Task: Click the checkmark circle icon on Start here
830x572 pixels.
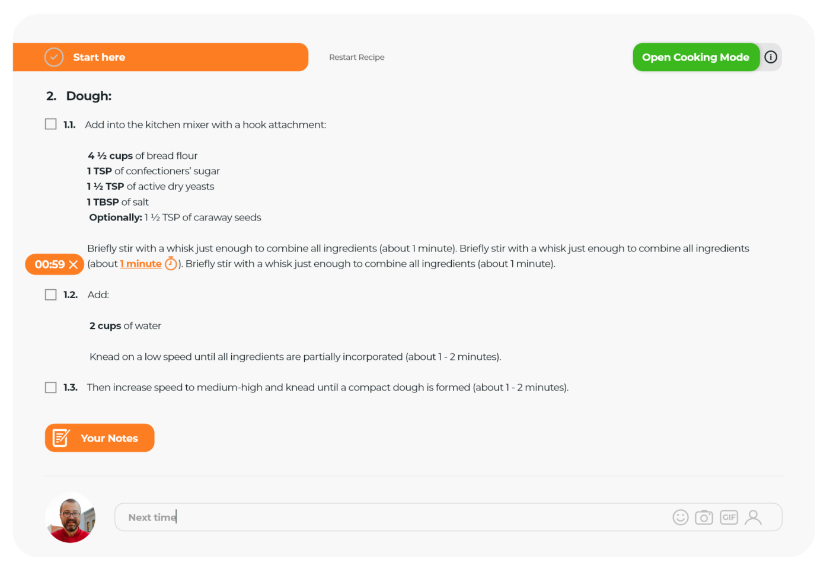Action: (x=54, y=57)
